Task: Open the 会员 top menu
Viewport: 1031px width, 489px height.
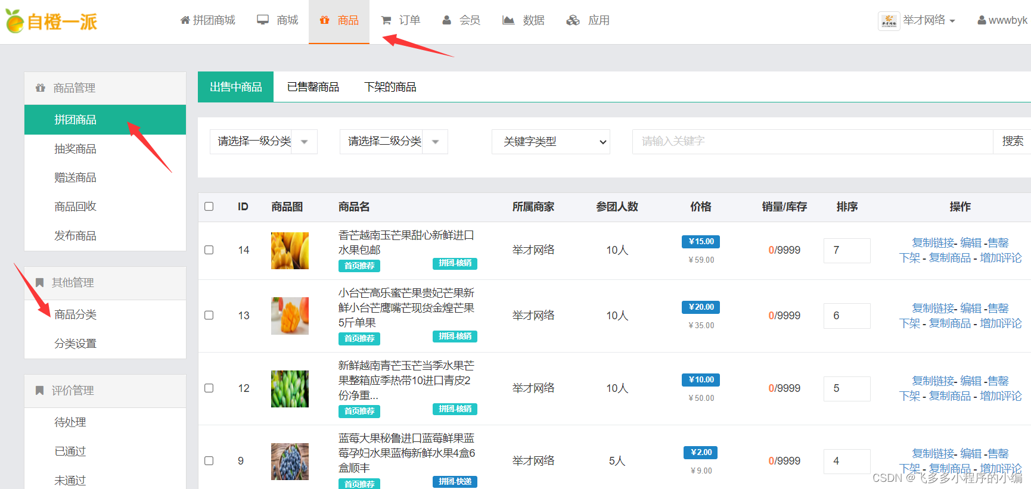Action: (461, 21)
